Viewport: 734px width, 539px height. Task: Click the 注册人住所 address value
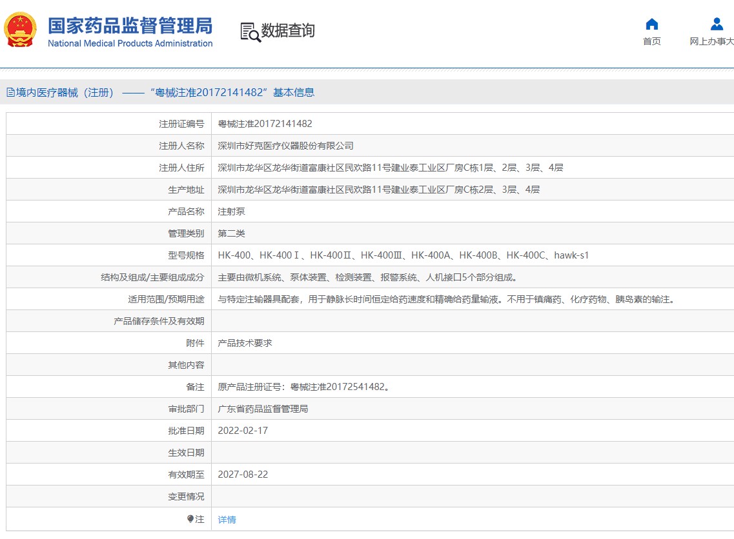[x=391, y=168]
